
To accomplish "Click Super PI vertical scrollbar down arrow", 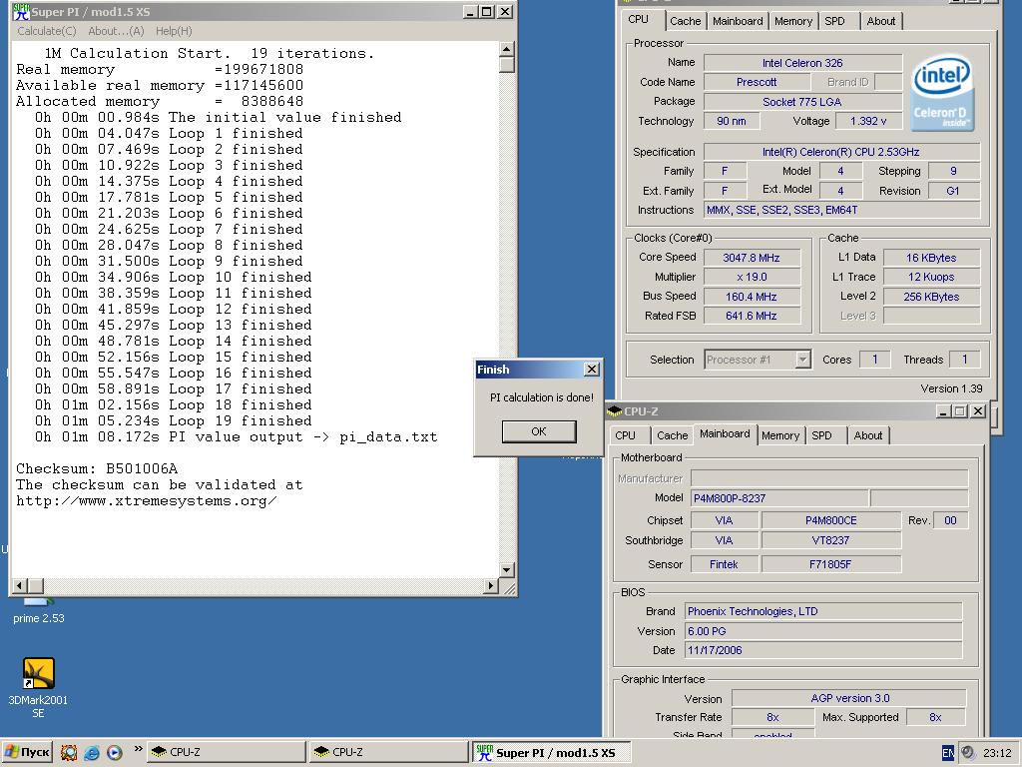I will click(507, 570).
